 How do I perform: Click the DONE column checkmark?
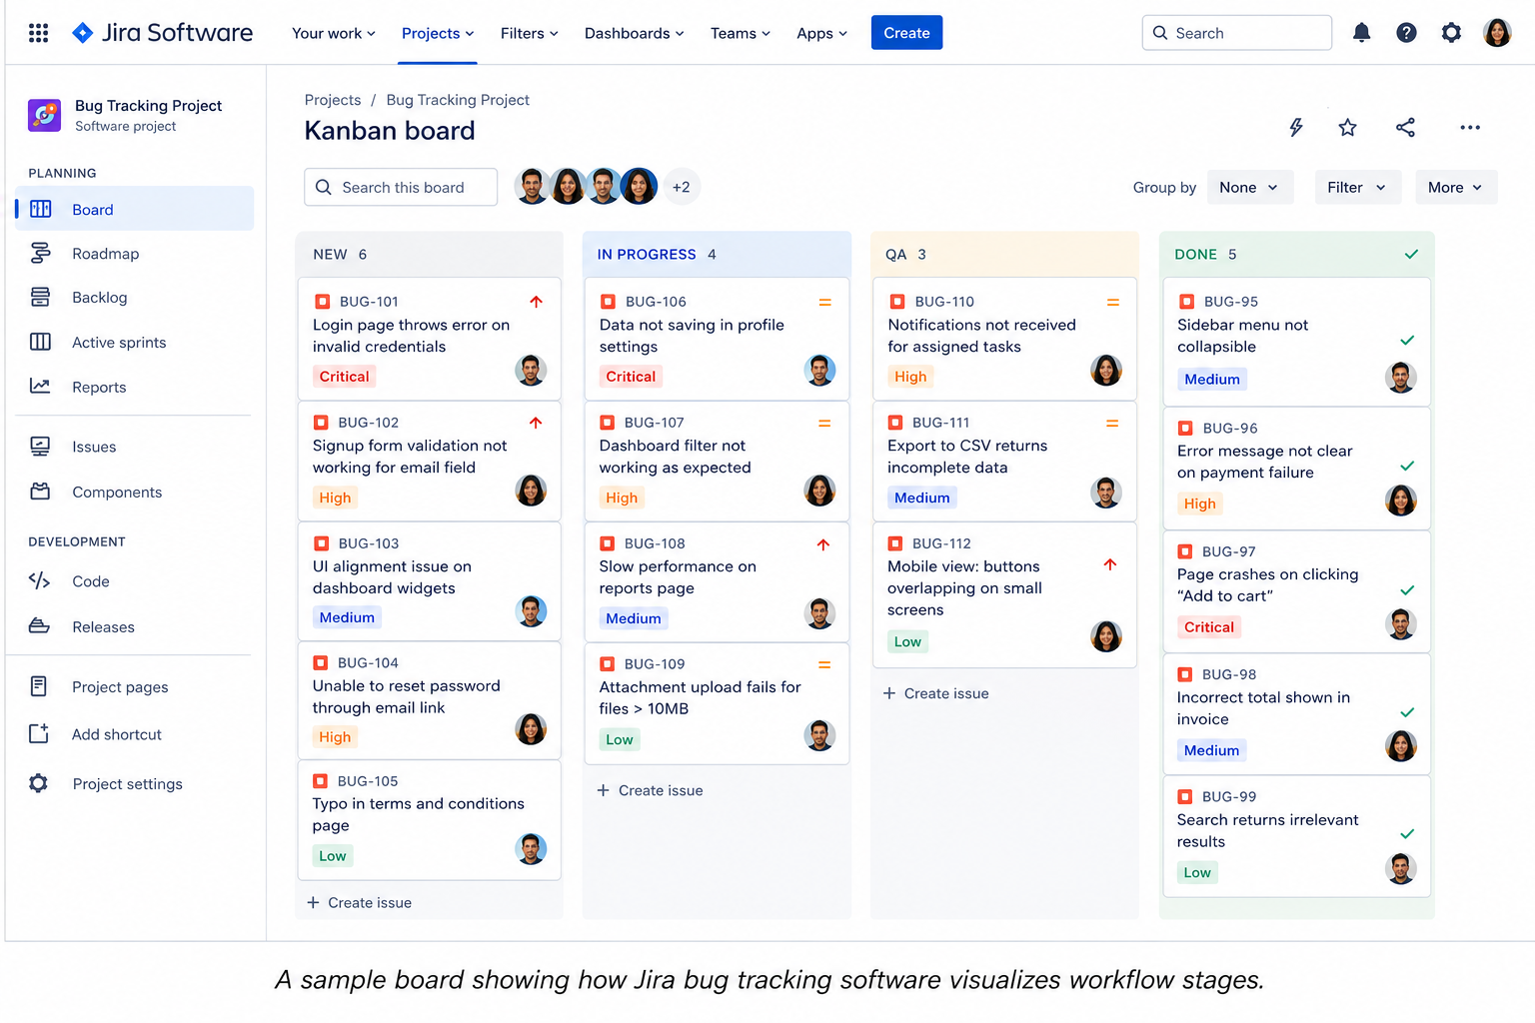(1411, 254)
